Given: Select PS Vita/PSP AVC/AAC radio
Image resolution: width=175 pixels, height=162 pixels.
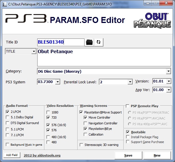Looking at the screenshot, I should (129, 118).
